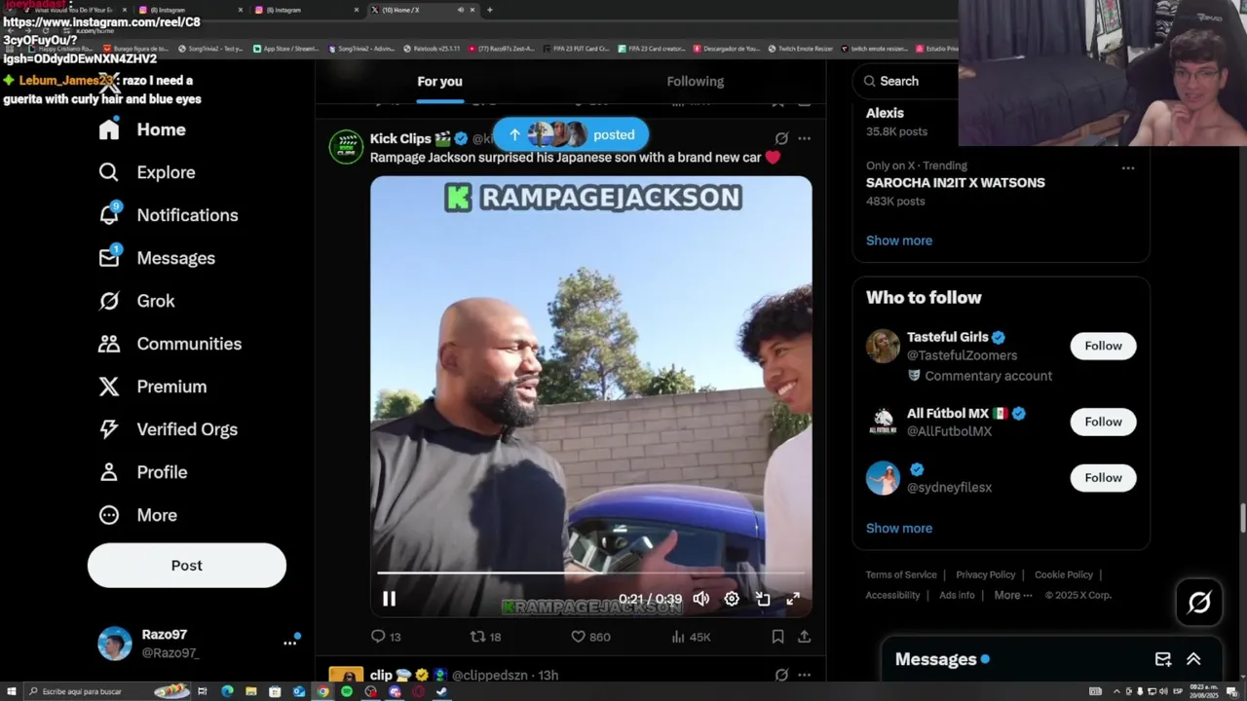This screenshot has width=1247, height=701.
Task: Grok icon on clippedszn post
Action: pos(781,675)
